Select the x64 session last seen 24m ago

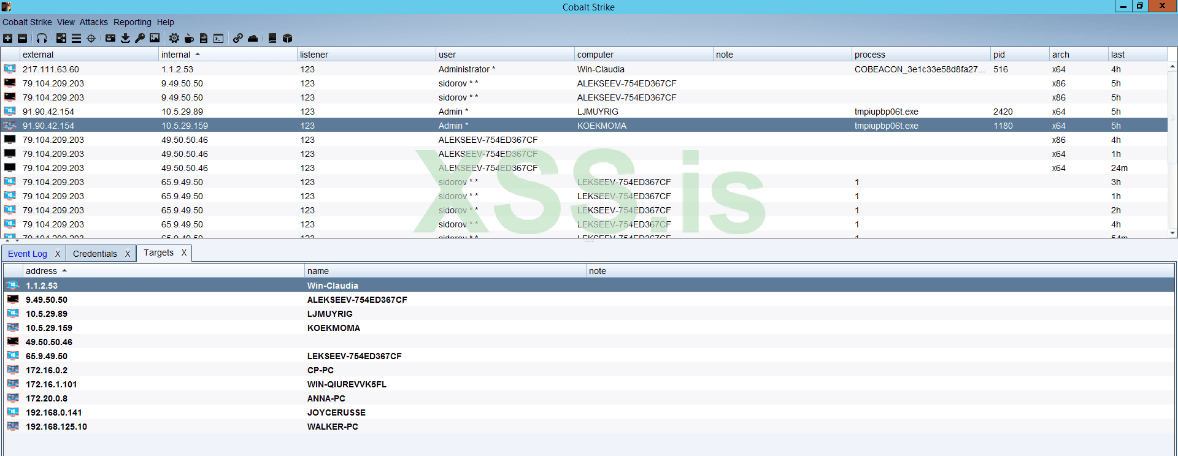pos(585,168)
